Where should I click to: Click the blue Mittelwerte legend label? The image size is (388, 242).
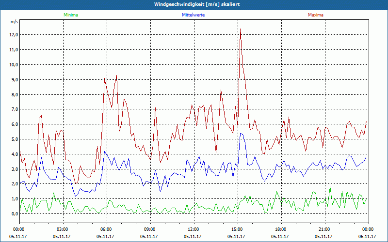[x=193, y=15]
